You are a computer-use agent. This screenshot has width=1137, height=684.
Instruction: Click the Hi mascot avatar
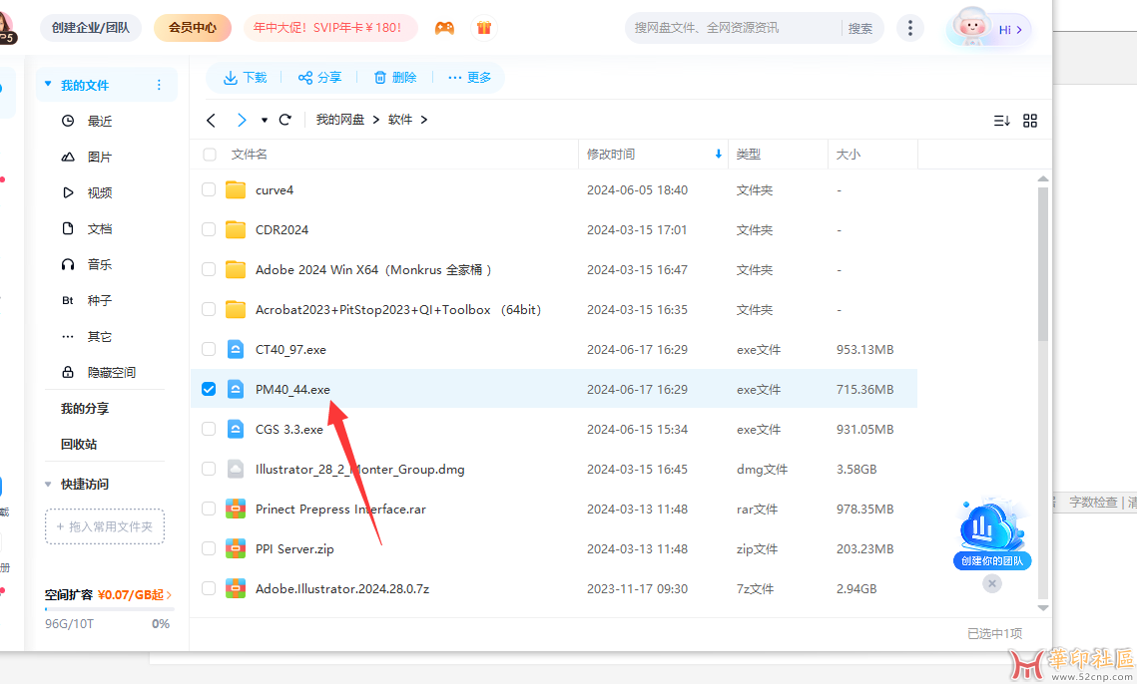971,28
